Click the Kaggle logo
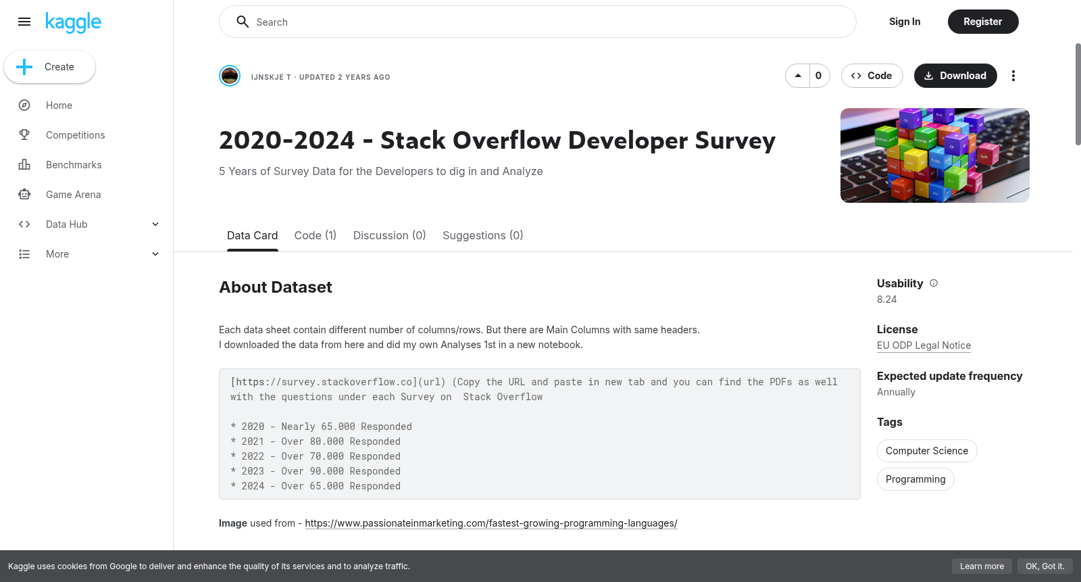The height and width of the screenshot is (582, 1081). click(x=73, y=22)
